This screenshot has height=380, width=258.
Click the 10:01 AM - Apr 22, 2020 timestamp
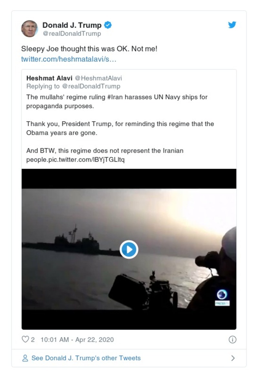pyautogui.click(x=77, y=339)
